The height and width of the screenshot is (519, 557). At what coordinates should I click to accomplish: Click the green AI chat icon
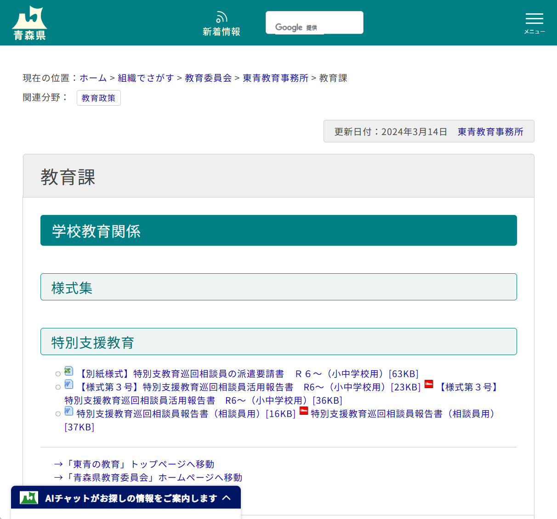click(x=28, y=497)
